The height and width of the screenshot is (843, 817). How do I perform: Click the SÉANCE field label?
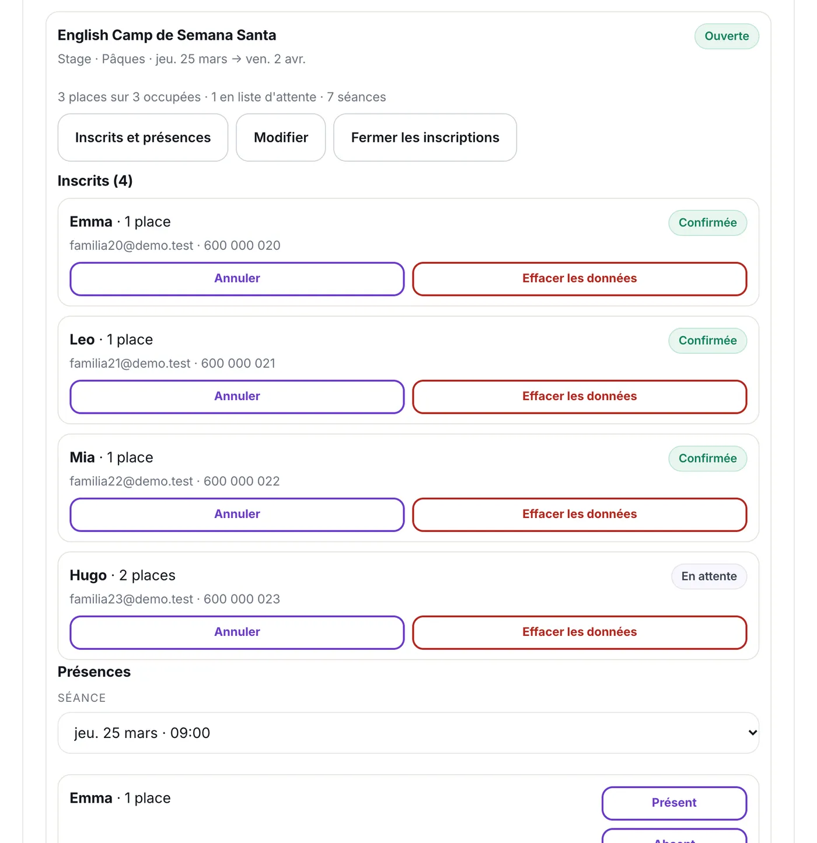[x=82, y=698]
